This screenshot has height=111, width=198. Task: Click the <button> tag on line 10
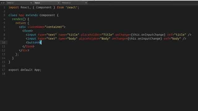(33, 43)
